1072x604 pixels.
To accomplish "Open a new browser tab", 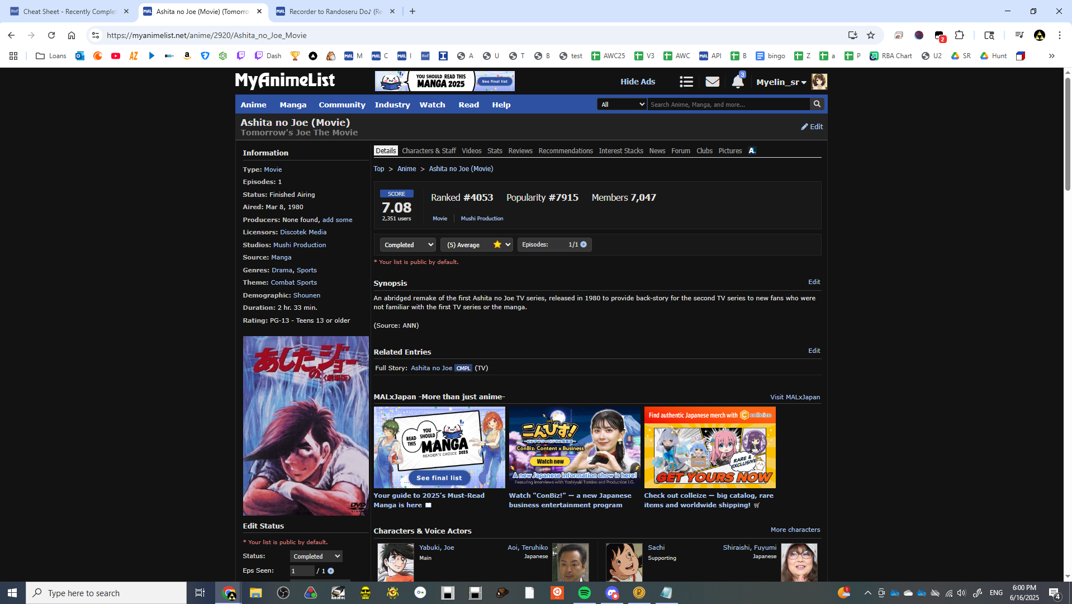I will (412, 11).
